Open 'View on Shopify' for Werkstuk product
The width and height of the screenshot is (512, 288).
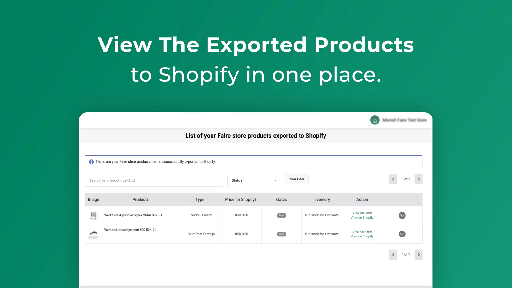pos(362,236)
